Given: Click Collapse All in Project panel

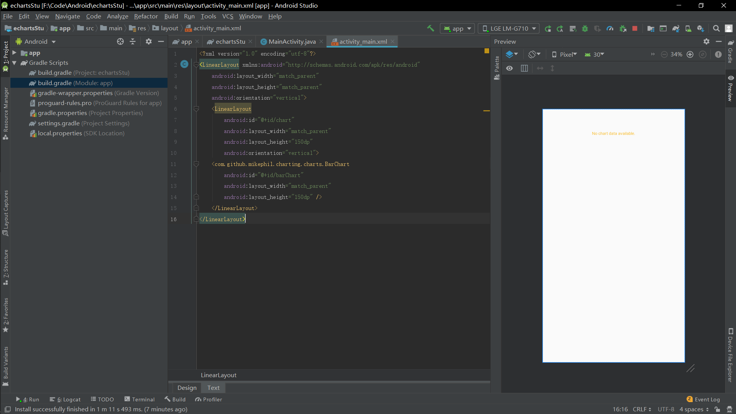Looking at the screenshot, I should coord(133,41).
